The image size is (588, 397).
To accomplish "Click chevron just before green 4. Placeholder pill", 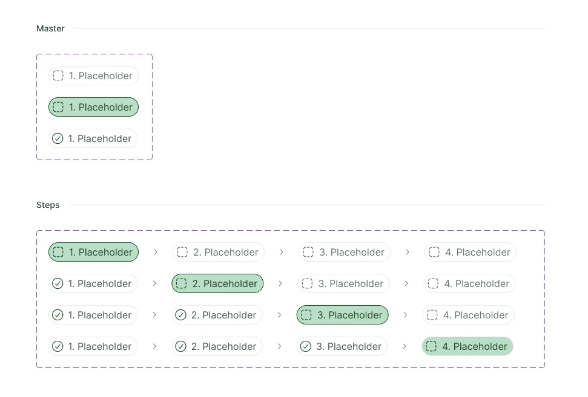I will [405, 346].
